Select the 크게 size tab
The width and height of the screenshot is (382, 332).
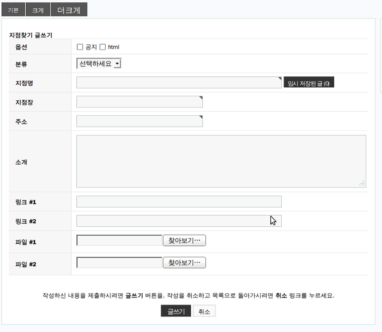coord(38,10)
